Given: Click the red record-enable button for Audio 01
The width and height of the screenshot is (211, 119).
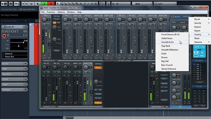Looking at the screenshot, I should point(4,36).
